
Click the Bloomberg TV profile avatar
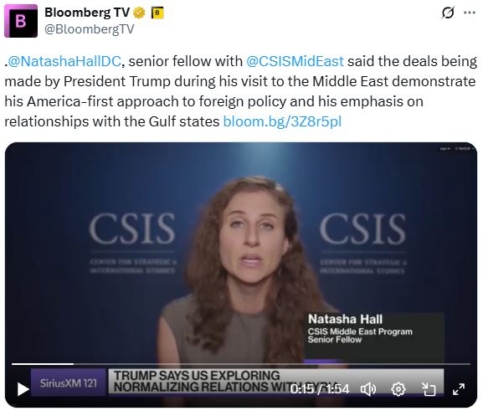coord(21,21)
